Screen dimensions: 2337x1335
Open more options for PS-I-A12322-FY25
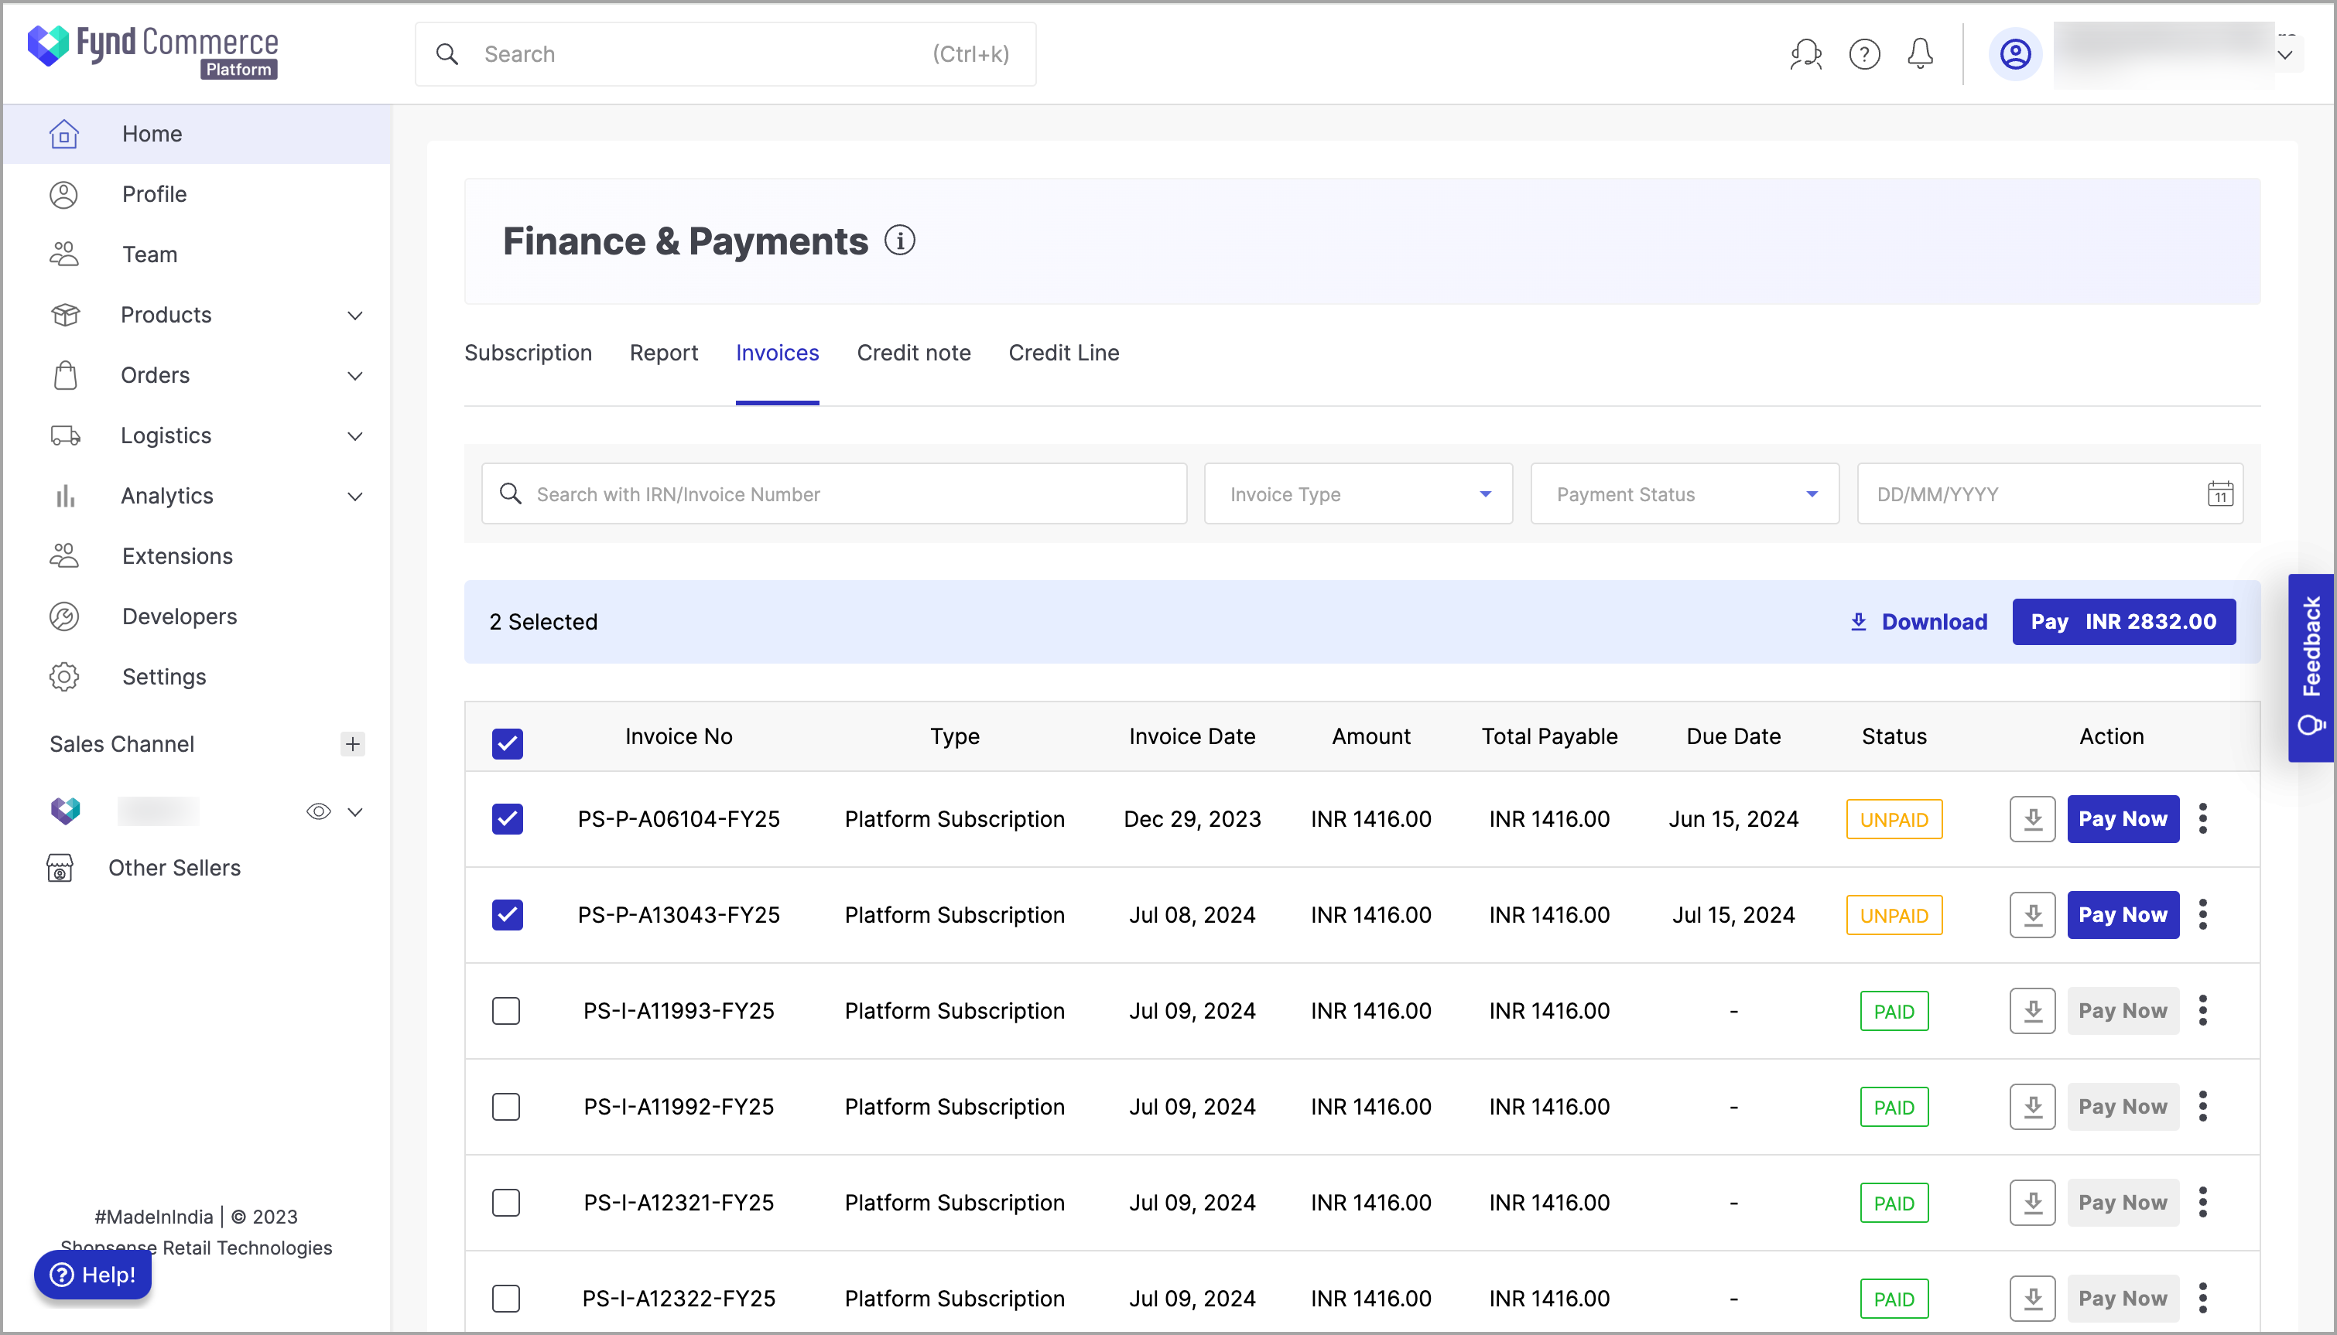click(2202, 1299)
